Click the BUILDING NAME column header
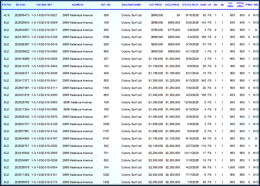260x186 pixels. 131,5
